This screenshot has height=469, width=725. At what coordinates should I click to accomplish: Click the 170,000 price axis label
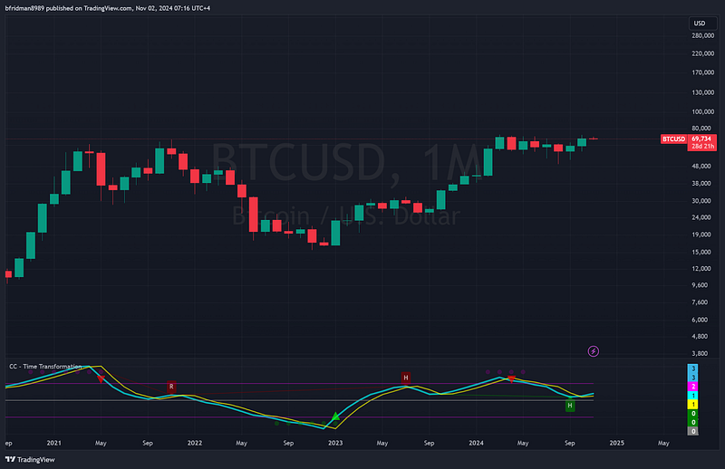(x=703, y=72)
